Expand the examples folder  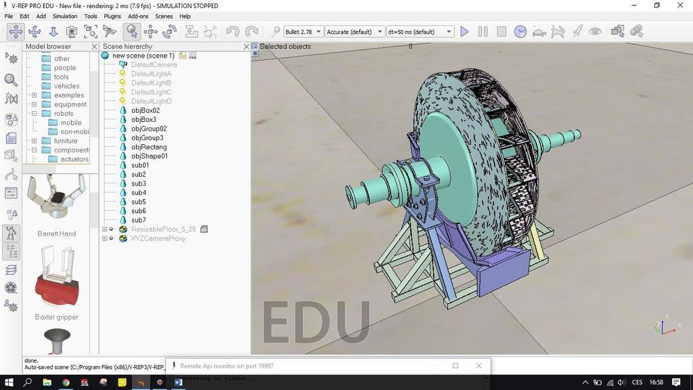pyautogui.click(x=34, y=95)
